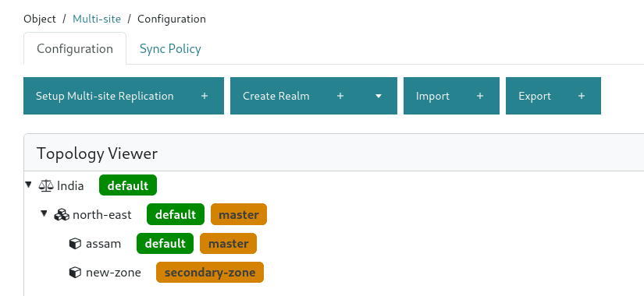644x296 pixels.
Task: Click the Configuration breadcrumb text
Action: click(x=172, y=19)
